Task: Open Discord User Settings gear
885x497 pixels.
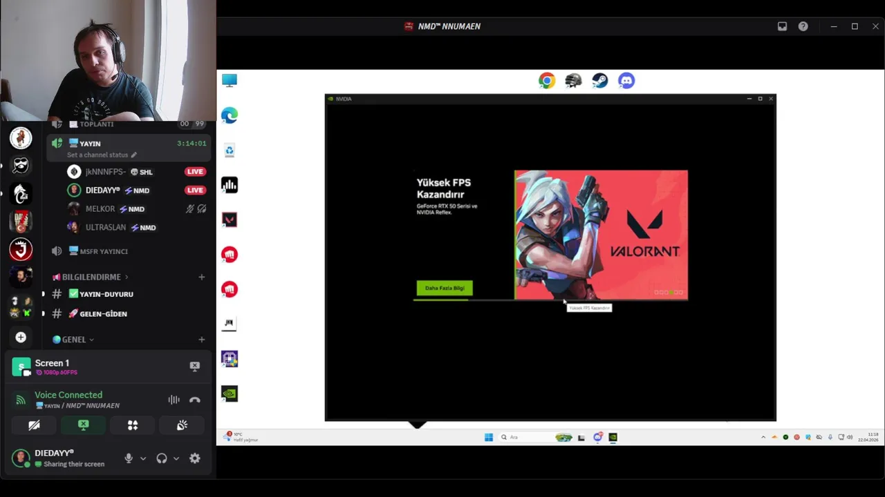Action: [x=195, y=458]
